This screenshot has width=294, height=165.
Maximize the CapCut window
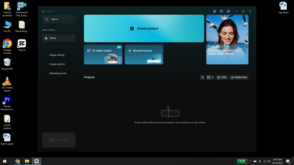243,11
